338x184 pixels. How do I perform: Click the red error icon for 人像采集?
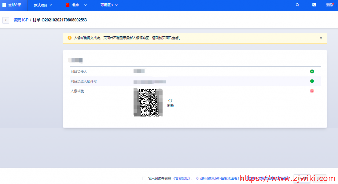click(x=312, y=91)
